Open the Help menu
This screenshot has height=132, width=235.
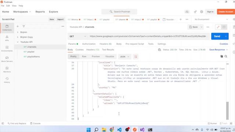click(21, 6)
